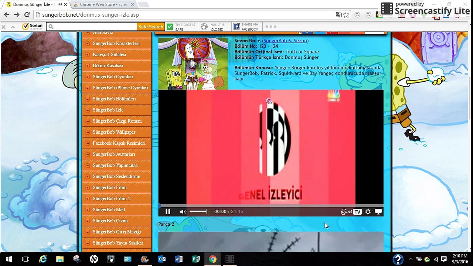Select SüngerBob Bölümleri in the sidebar
This screenshot has height=266, width=473.
117,99
